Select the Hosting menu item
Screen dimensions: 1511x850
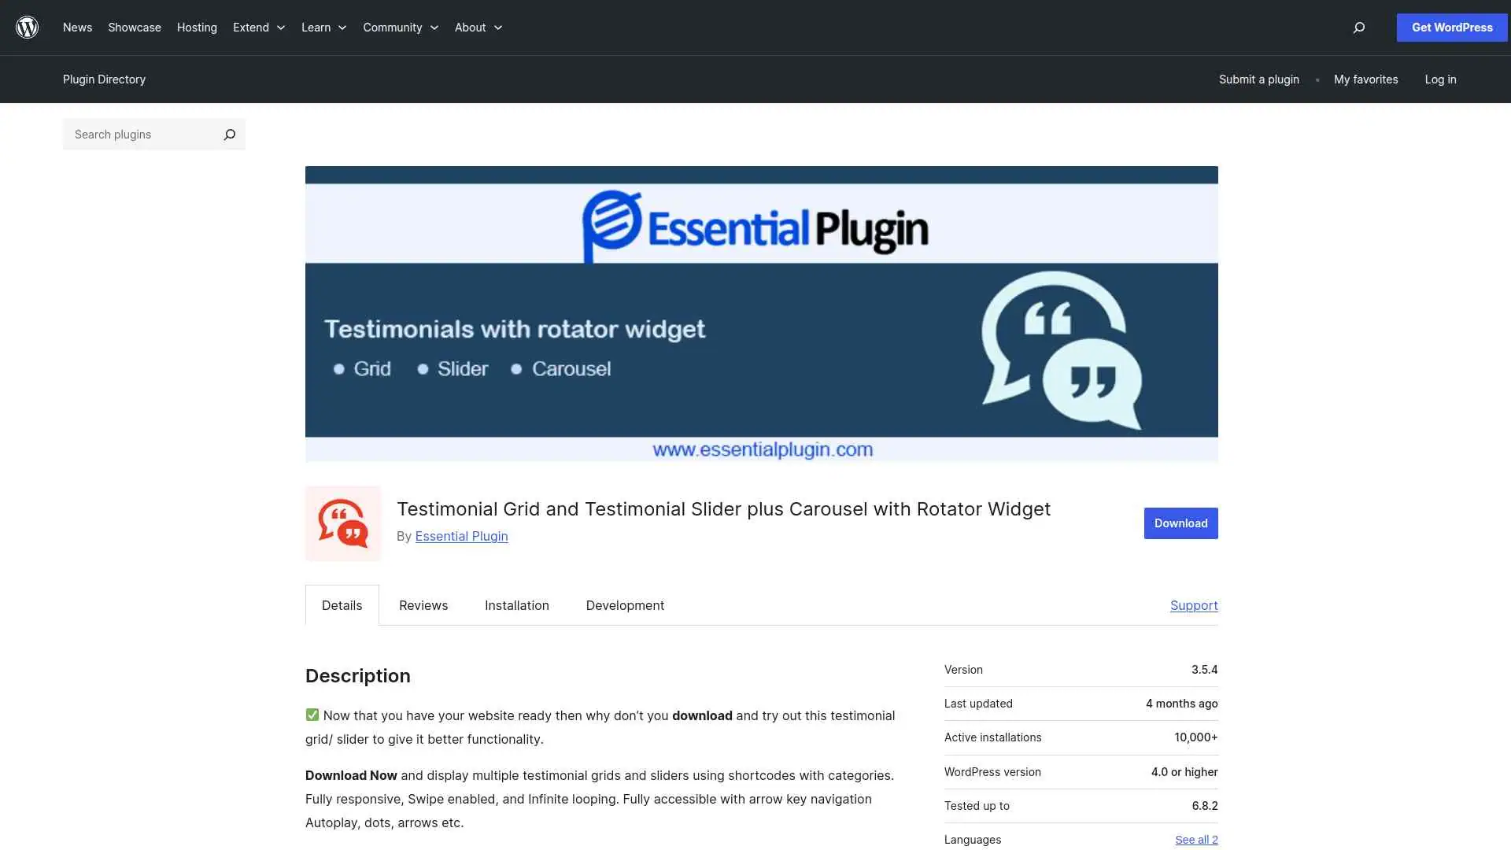pyautogui.click(x=197, y=27)
